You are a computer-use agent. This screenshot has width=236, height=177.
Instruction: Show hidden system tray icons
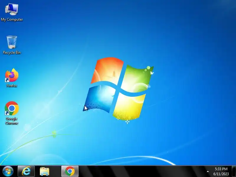(x=208, y=171)
